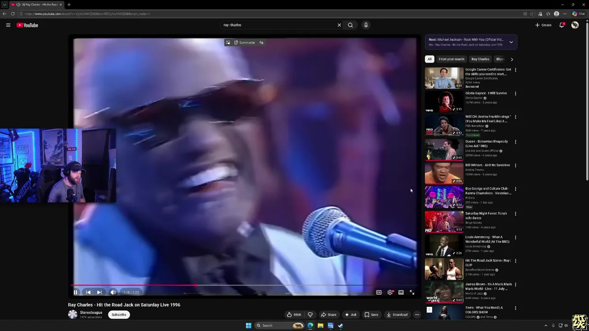The width and height of the screenshot is (589, 331).
Task: Open Louis Armstrong Wonderful World thumbnail
Action: (x=444, y=245)
